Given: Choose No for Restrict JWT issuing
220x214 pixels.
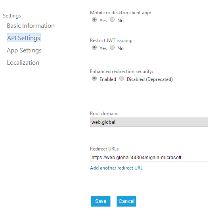Looking at the screenshot, I should [112, 47].
